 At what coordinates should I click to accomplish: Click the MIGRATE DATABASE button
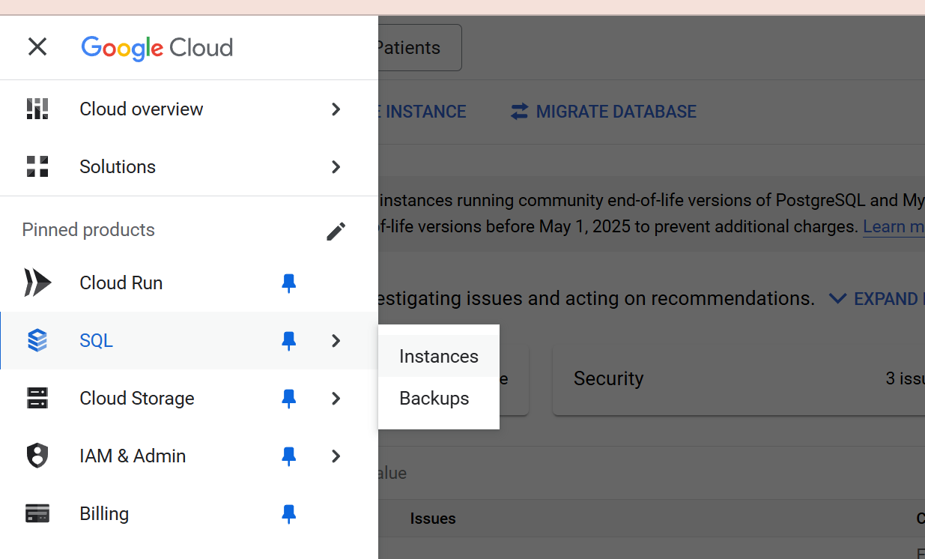603,112
